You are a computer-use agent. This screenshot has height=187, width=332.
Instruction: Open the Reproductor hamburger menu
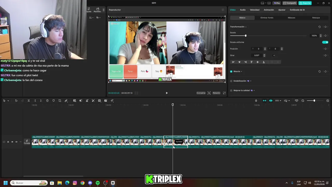click(x=223, y=10)
